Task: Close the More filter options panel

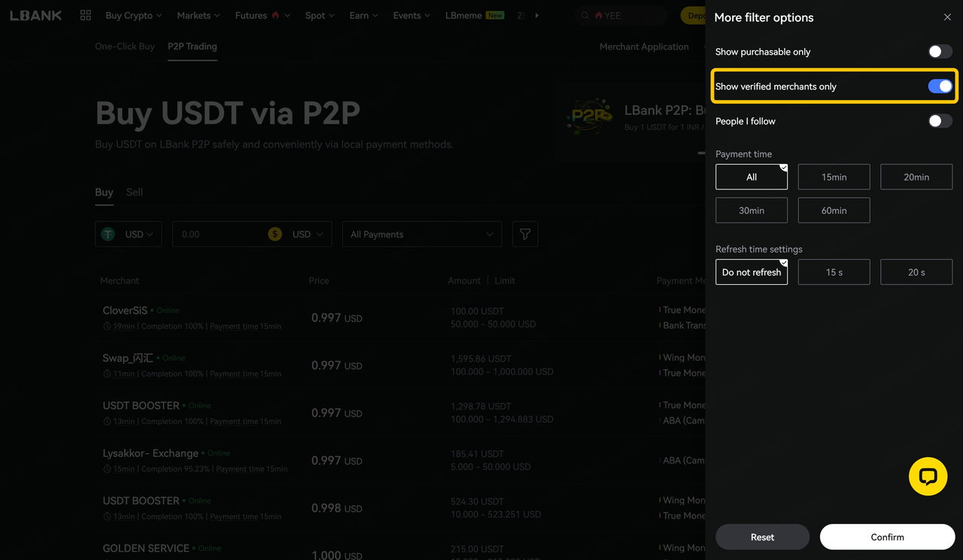Action: pos(947,17)
